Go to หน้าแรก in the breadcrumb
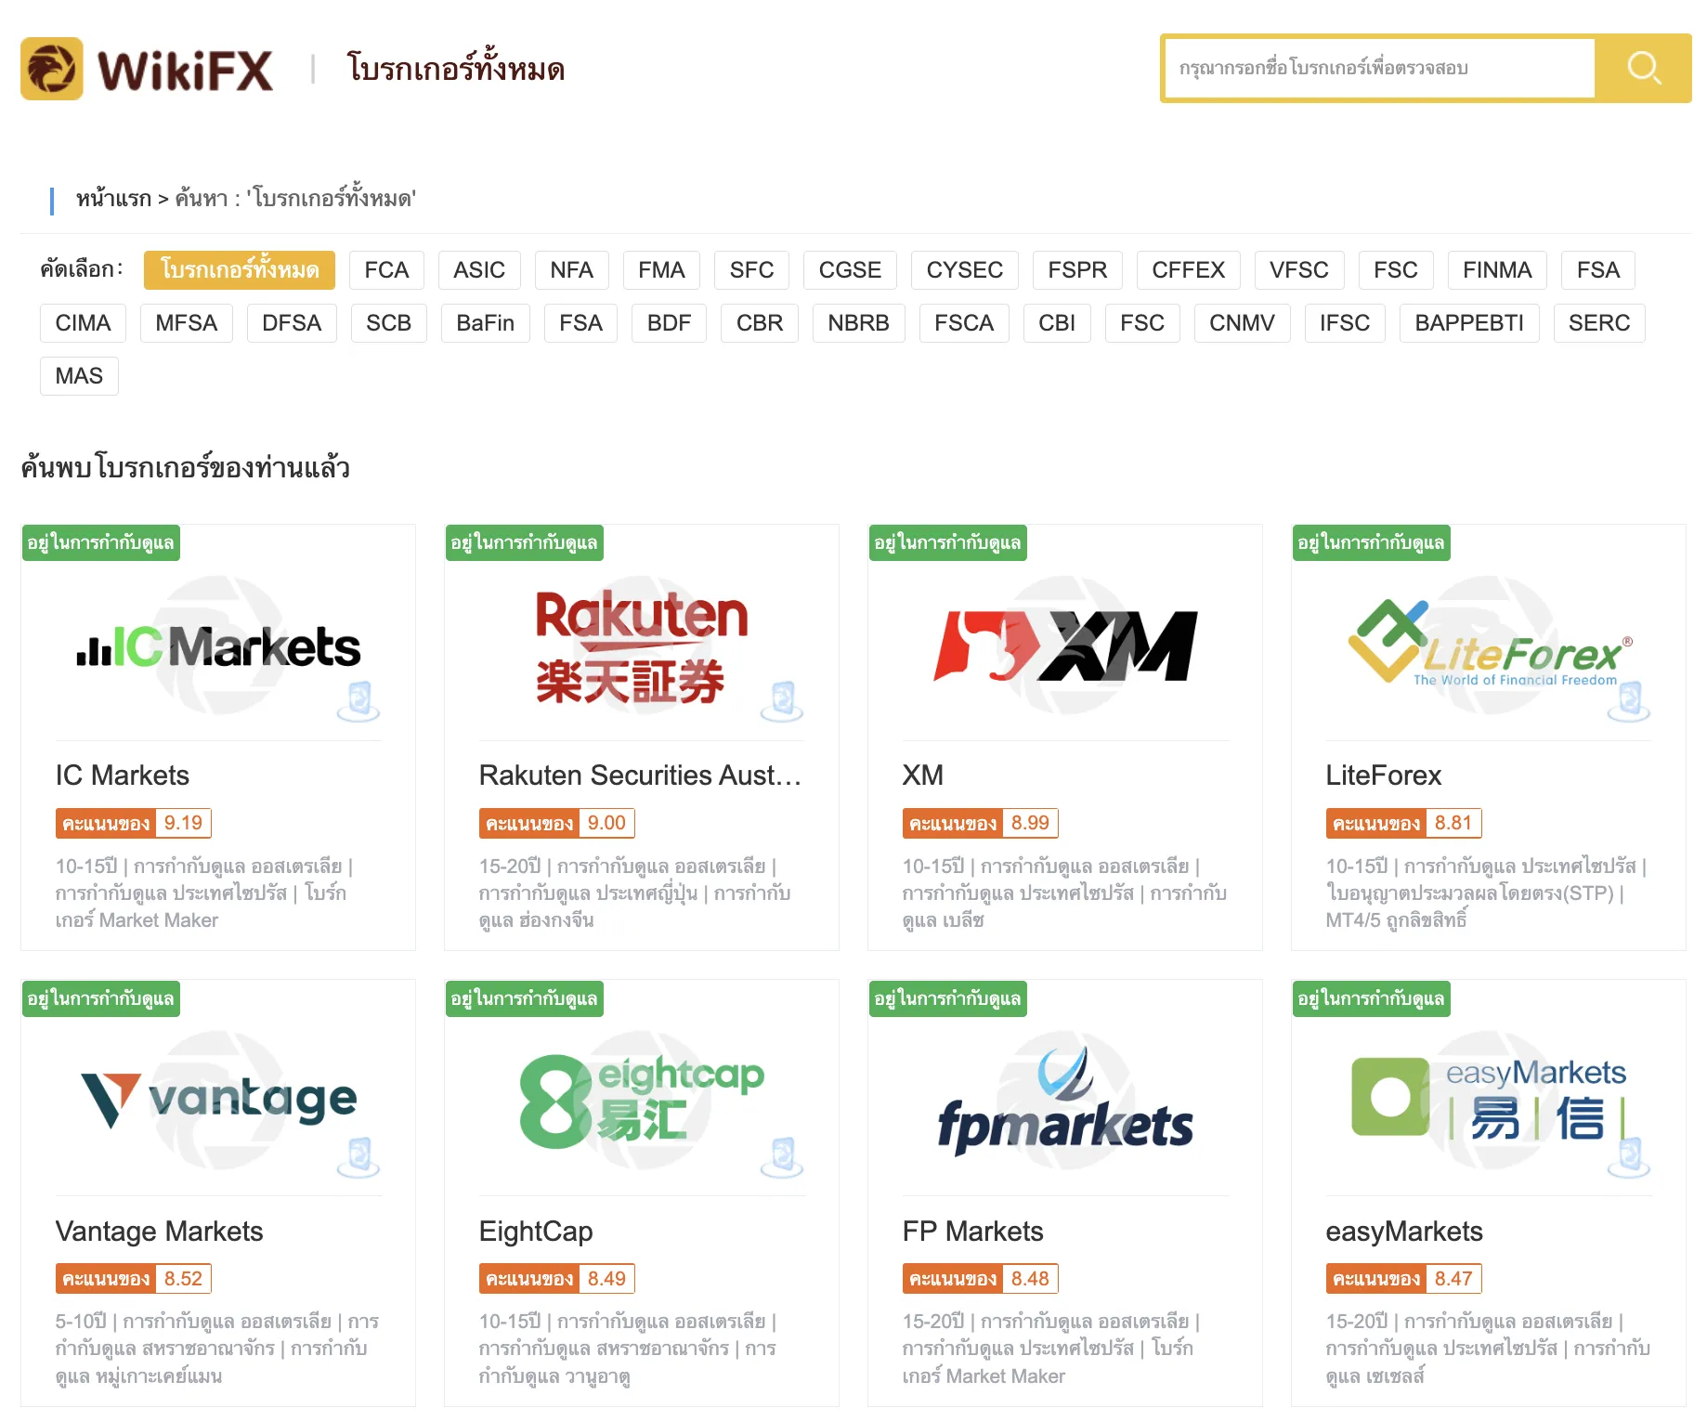Viewport: 1707px width, 1421px height. pos(113,198)
